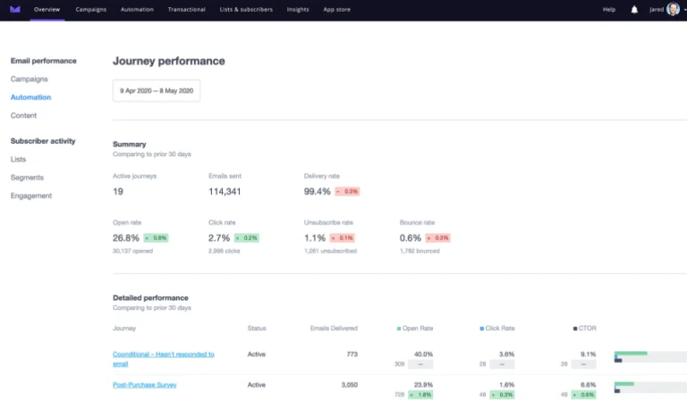Image resolution: width=687 pixels, height=400 pixels.
Task: Click the 1,261 unsubscribed text
Action: tap(330, 251)
